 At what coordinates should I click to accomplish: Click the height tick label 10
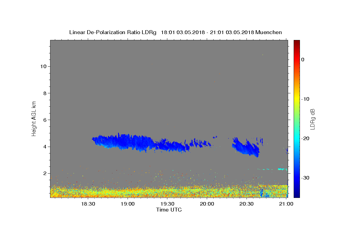point(43,66)
